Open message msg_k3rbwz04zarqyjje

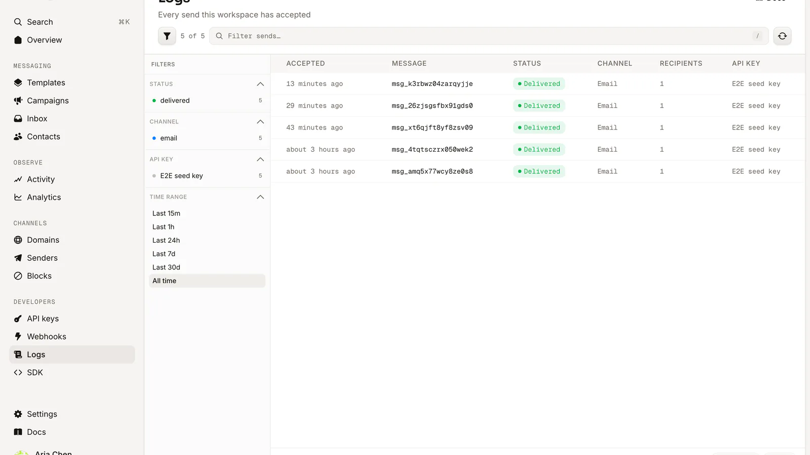click(432, 84)
